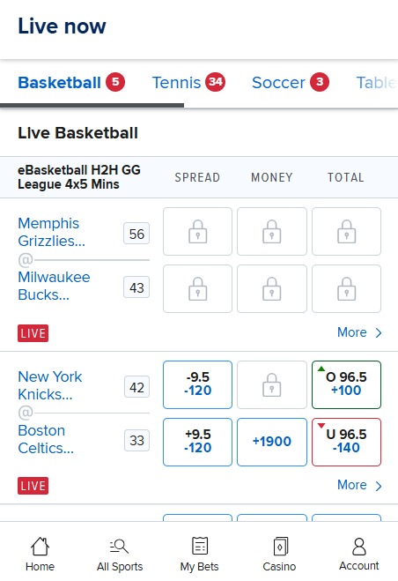Select Celtics +9.5 spread at -120

[198, 442]
